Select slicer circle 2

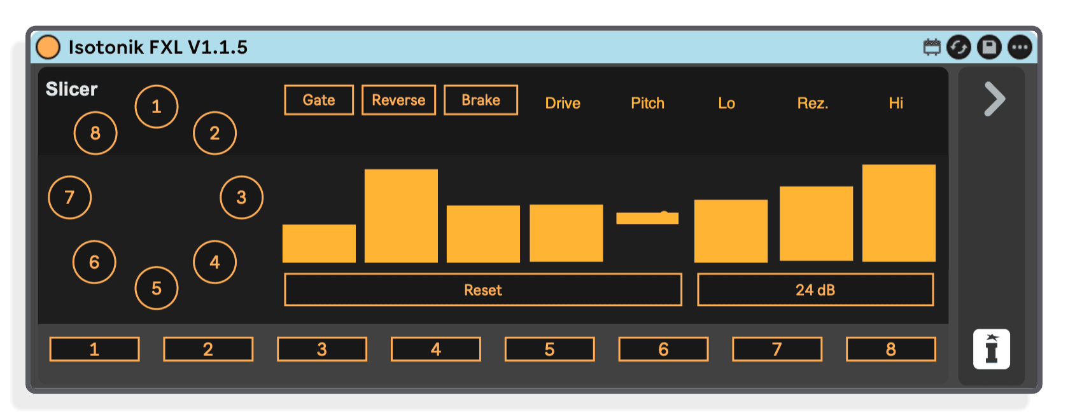point(215,134)
